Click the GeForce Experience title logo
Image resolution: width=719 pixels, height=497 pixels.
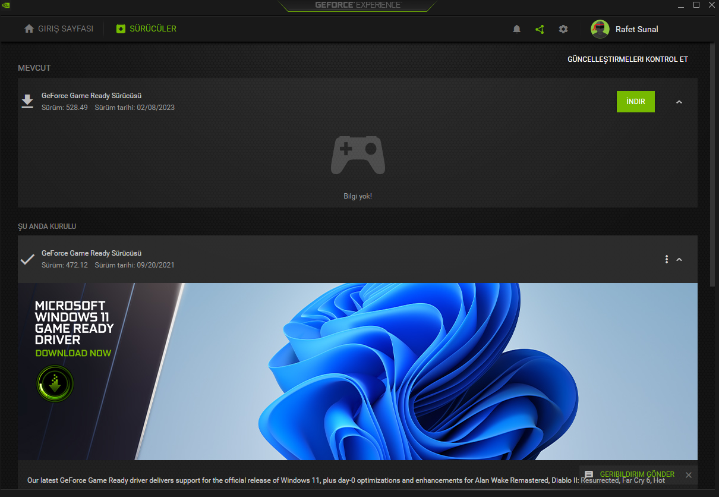tap(358, 5)
